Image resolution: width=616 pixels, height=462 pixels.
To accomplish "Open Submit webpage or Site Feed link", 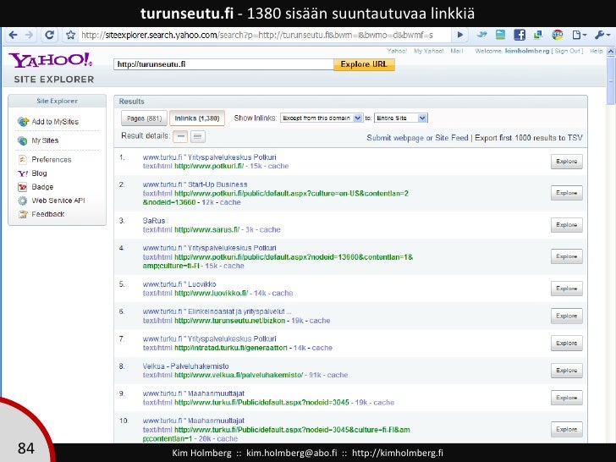I will click(x=417, y=138).
